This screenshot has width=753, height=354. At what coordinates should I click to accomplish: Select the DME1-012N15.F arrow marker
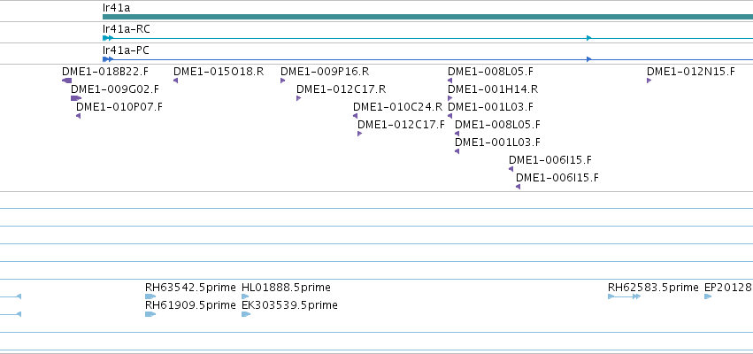point(649,81)
